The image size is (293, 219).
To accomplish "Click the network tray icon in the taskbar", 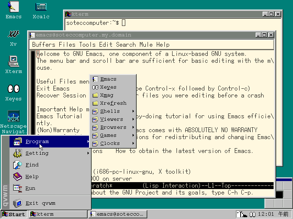I will click(x=242, y=214).
